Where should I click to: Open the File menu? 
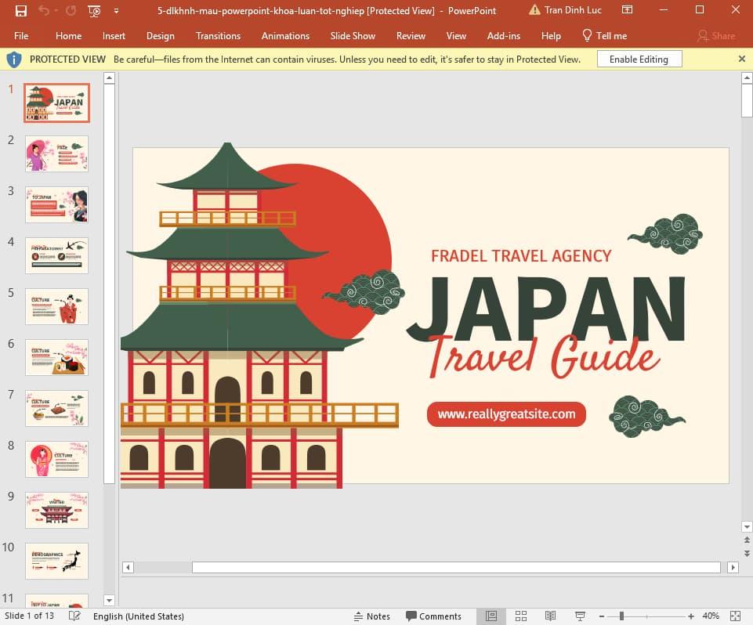coord(21,36)
